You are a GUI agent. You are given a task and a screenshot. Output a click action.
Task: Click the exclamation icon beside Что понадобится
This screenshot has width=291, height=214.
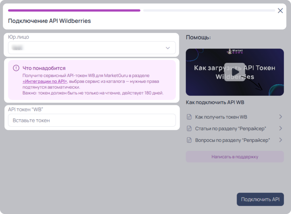[x=16, y=68]
